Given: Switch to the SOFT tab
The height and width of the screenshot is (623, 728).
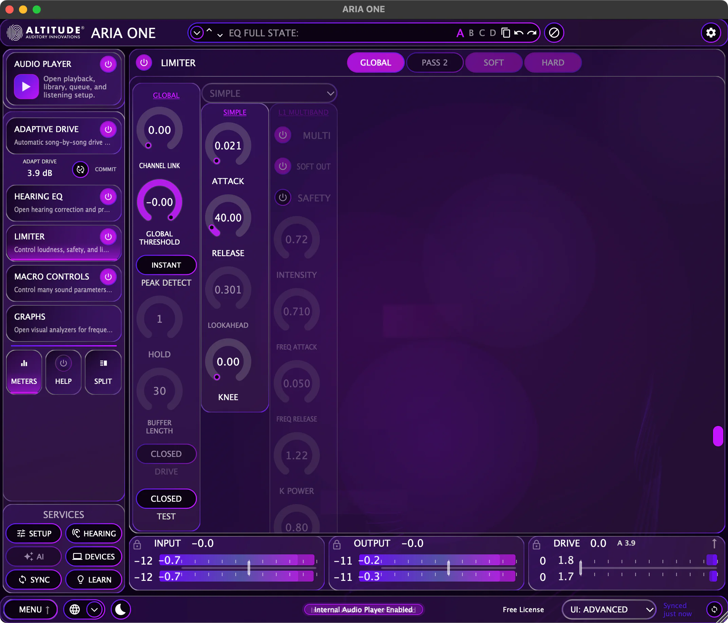Looking at the screenshot, I should (494, 63).
